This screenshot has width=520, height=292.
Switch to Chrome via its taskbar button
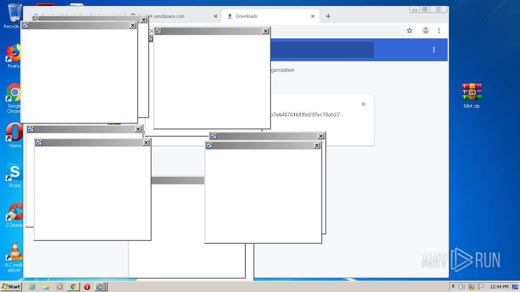point(73,287)
